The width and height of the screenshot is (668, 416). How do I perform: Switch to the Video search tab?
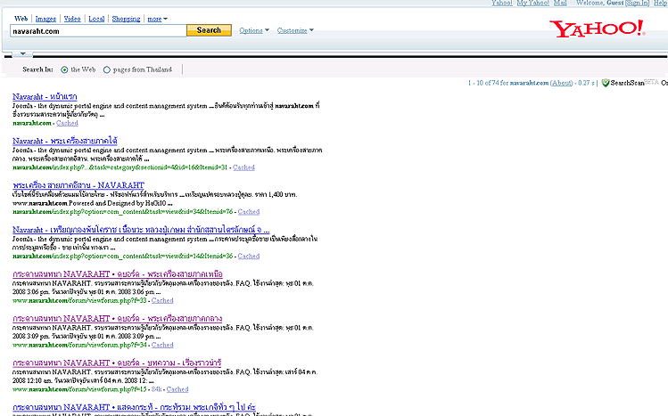point(72,19)
